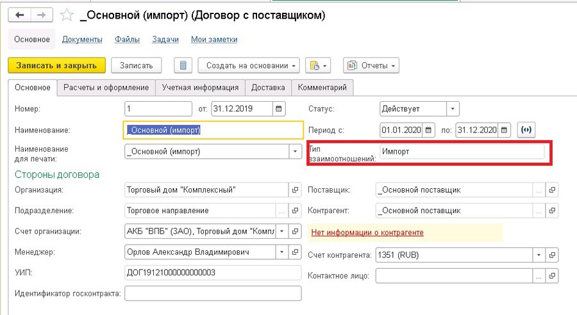Click into Идентификатор госконтракта input field
This screenshot has height=315, width=577.
[x=213, y=294]
